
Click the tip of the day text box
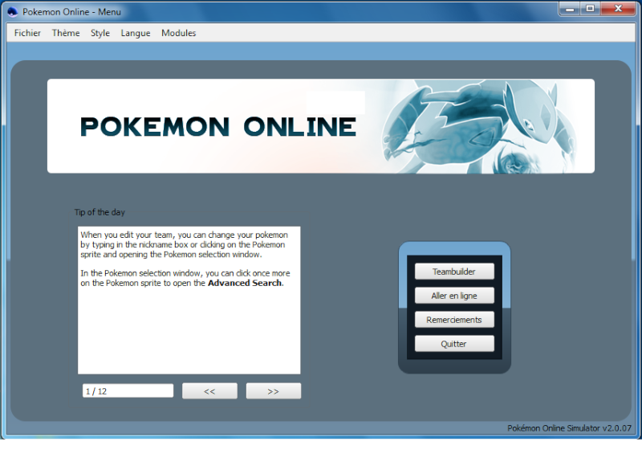point(189,300)
